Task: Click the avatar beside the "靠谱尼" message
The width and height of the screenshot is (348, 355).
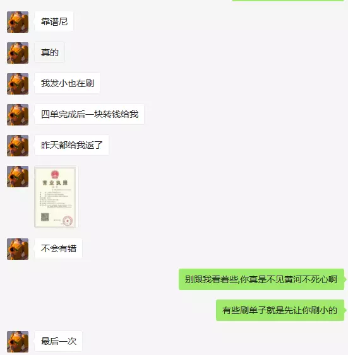Action: 18,22
